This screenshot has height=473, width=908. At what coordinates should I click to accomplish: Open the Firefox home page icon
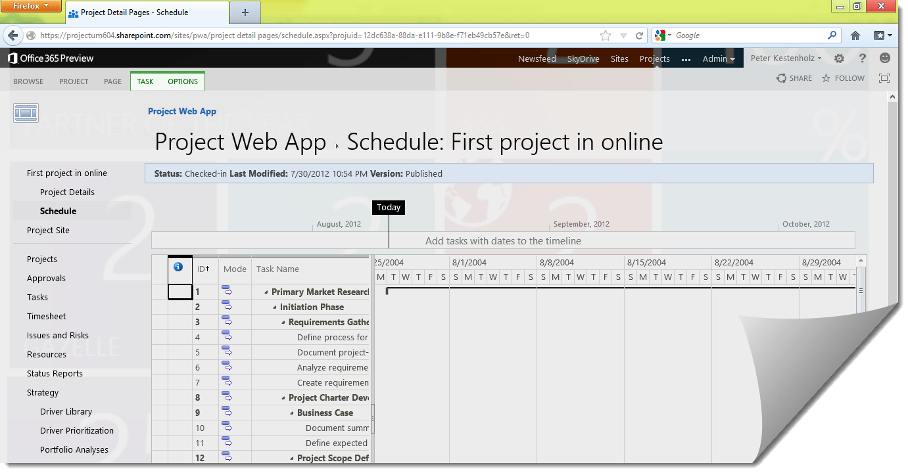pos(855,35)
